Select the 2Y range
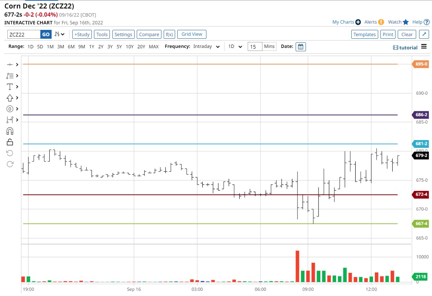The height and width of the screenshot is (296, 432). [101, 46]
